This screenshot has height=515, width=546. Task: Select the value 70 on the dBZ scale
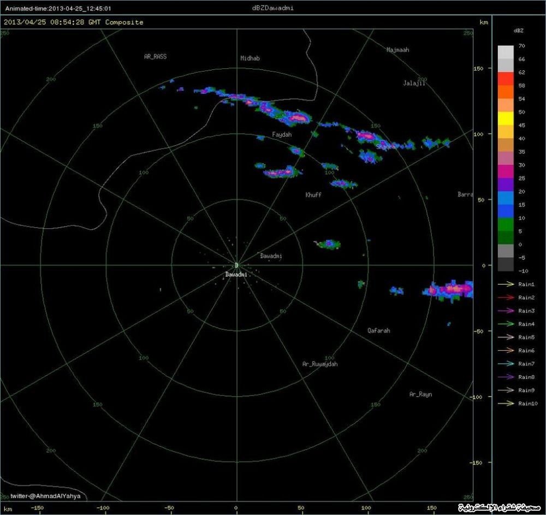point(521,46)
